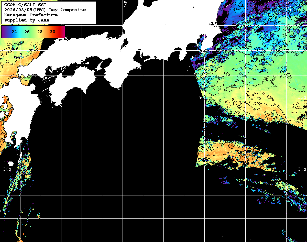Click the 30 value on the color scale
Viewport: 307px width, 242px height.
[52, 32]
